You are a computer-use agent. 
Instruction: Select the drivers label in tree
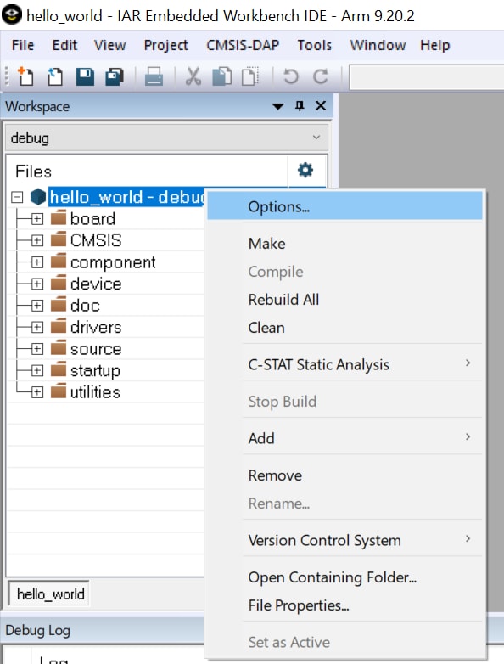tap(96, 327)
